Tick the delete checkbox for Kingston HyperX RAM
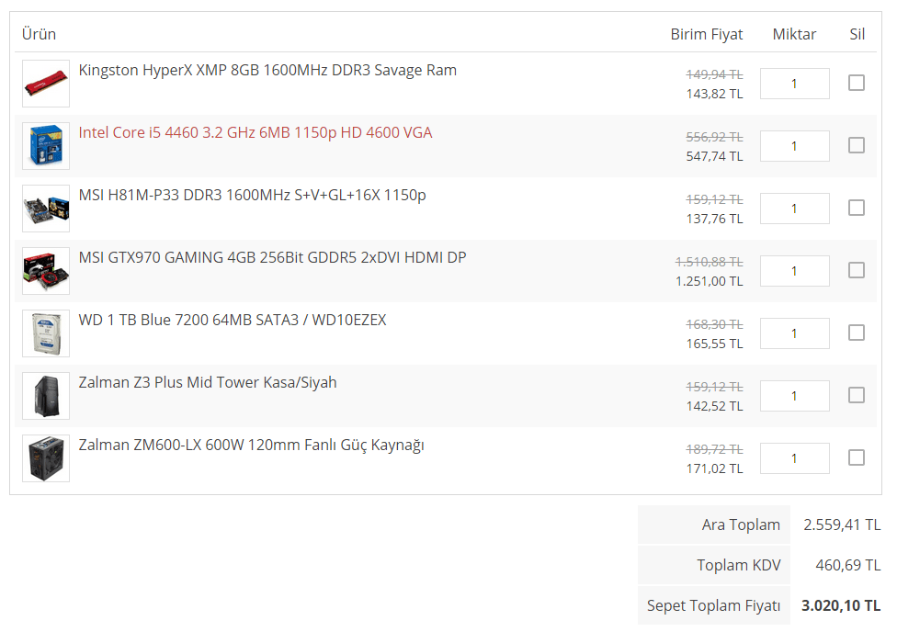This screenshot has height=632, width=897. click(857, 83)
